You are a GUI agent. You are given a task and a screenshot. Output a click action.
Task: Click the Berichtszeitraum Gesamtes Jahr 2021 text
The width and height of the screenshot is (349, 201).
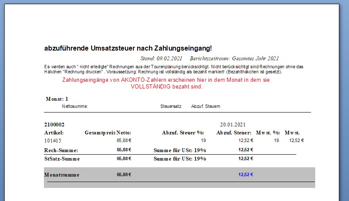[x=234, y=59]
